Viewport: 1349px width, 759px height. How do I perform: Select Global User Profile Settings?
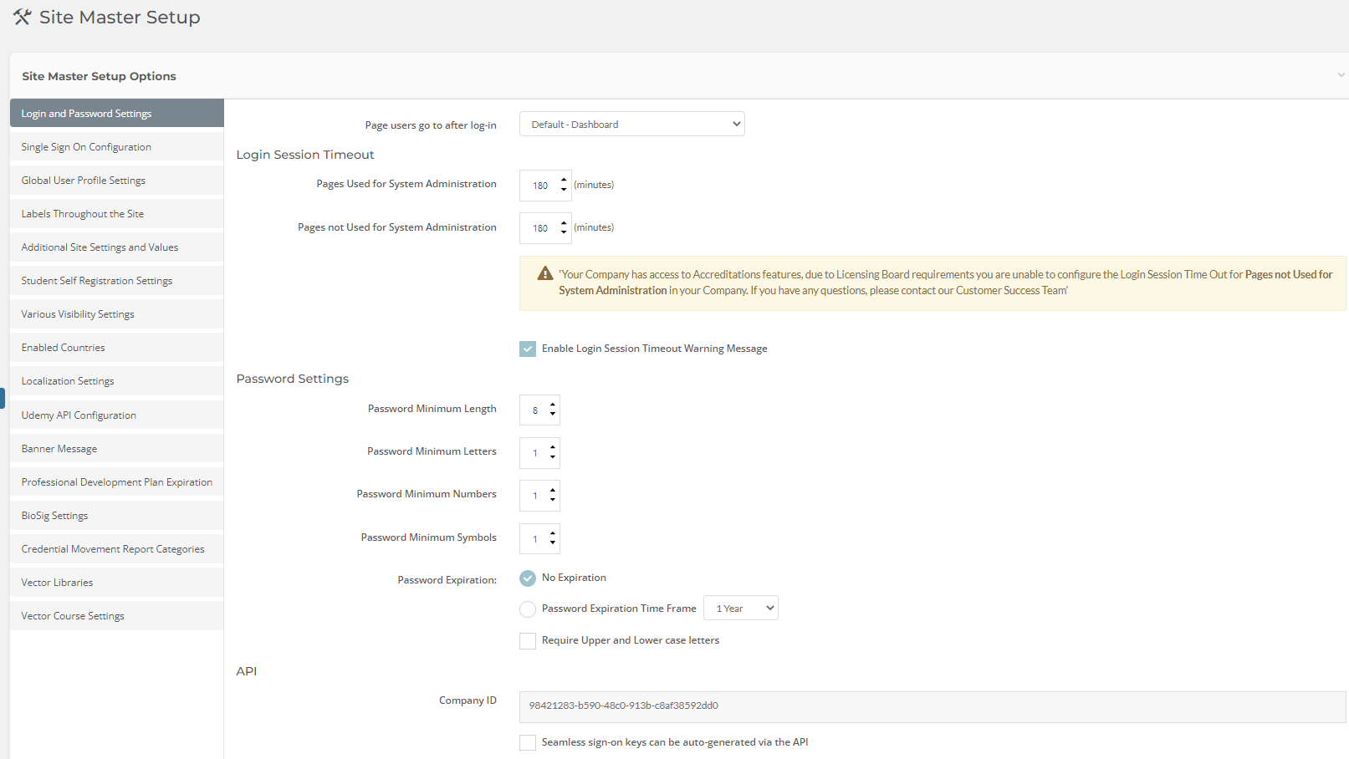click(x=83, y=180)
